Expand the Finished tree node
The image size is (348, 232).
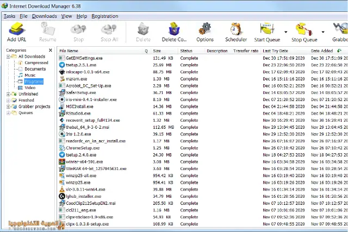(8, 101)
